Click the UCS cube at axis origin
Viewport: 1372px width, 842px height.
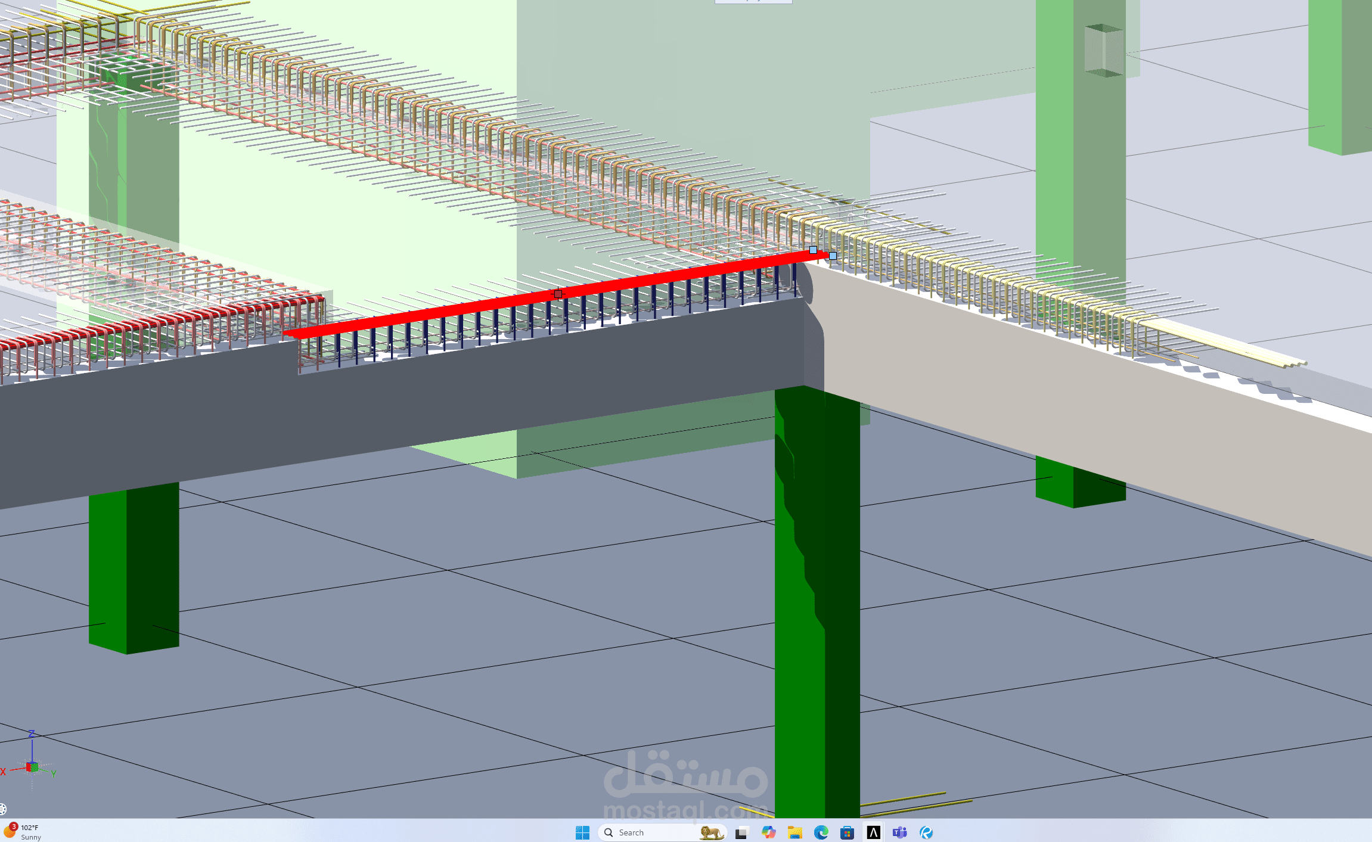32,767
